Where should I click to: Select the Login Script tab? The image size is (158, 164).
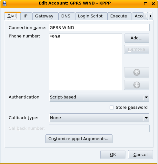91,16
